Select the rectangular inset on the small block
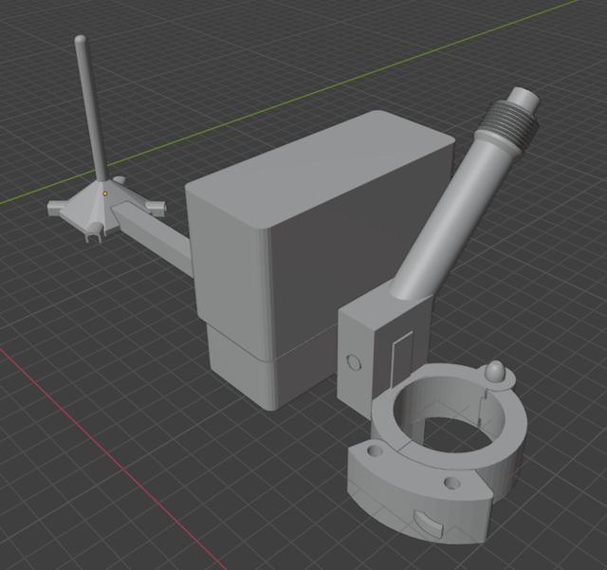The width and height of the screenshot is (607, 570). pyautogui.click(x=402, y=359)
